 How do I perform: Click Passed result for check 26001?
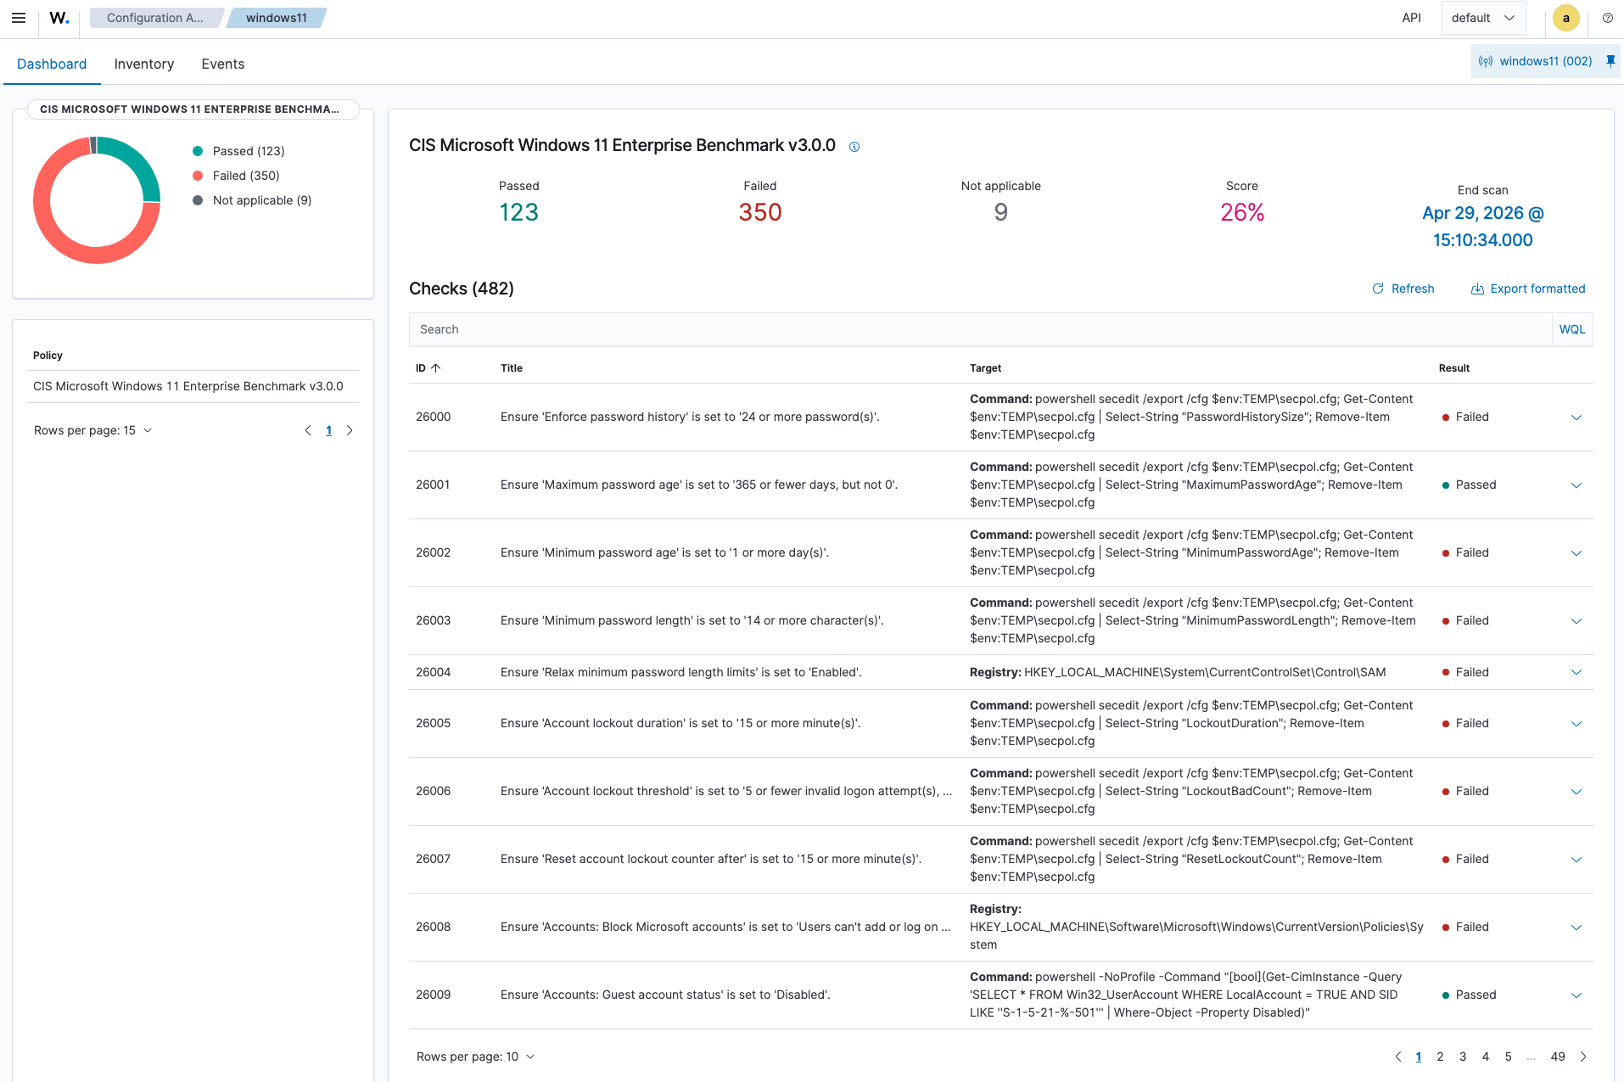click(1470, 485)
